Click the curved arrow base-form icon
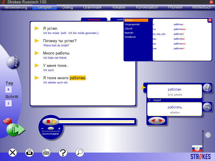Image resolution: width=215 pixels, height=161 pixels. click(207, 107)
